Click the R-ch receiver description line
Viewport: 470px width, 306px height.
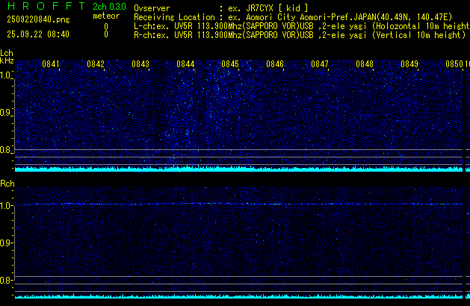coord(298,34)
